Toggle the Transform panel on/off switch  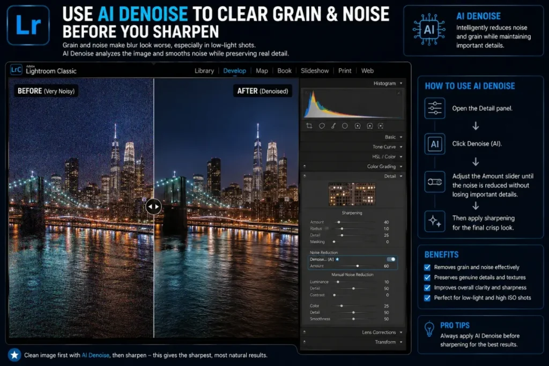coord(305,342)
